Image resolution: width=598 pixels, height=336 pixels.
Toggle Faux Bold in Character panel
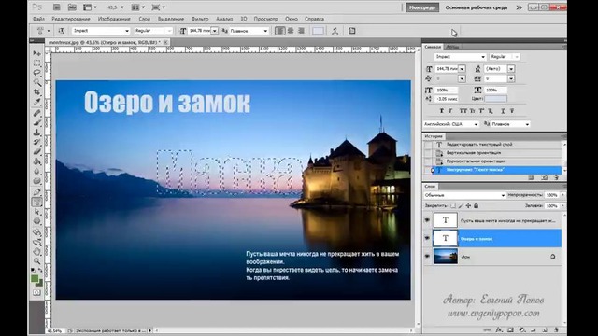coord(442,111)
